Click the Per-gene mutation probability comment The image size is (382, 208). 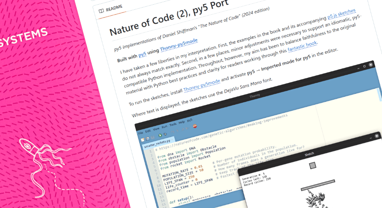tap(244, 154)
